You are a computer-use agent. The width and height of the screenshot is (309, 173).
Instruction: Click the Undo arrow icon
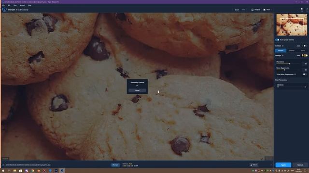coord(302,9)
